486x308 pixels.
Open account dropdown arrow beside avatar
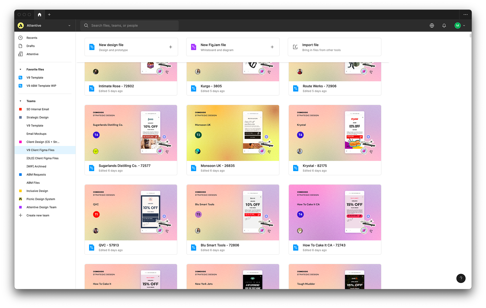pyautogui.click(x=464, y=26)
